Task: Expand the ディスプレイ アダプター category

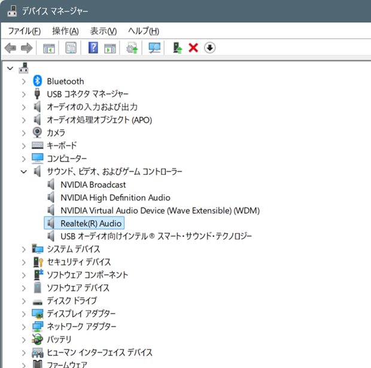Action: 23,314
